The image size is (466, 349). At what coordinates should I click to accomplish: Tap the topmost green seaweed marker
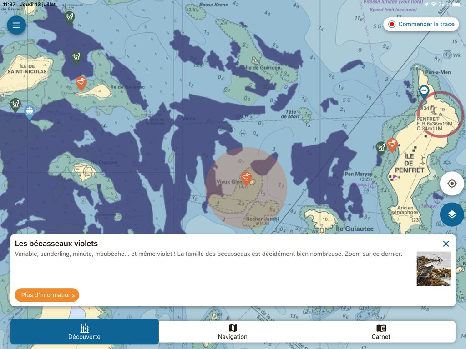coord(69,17)
